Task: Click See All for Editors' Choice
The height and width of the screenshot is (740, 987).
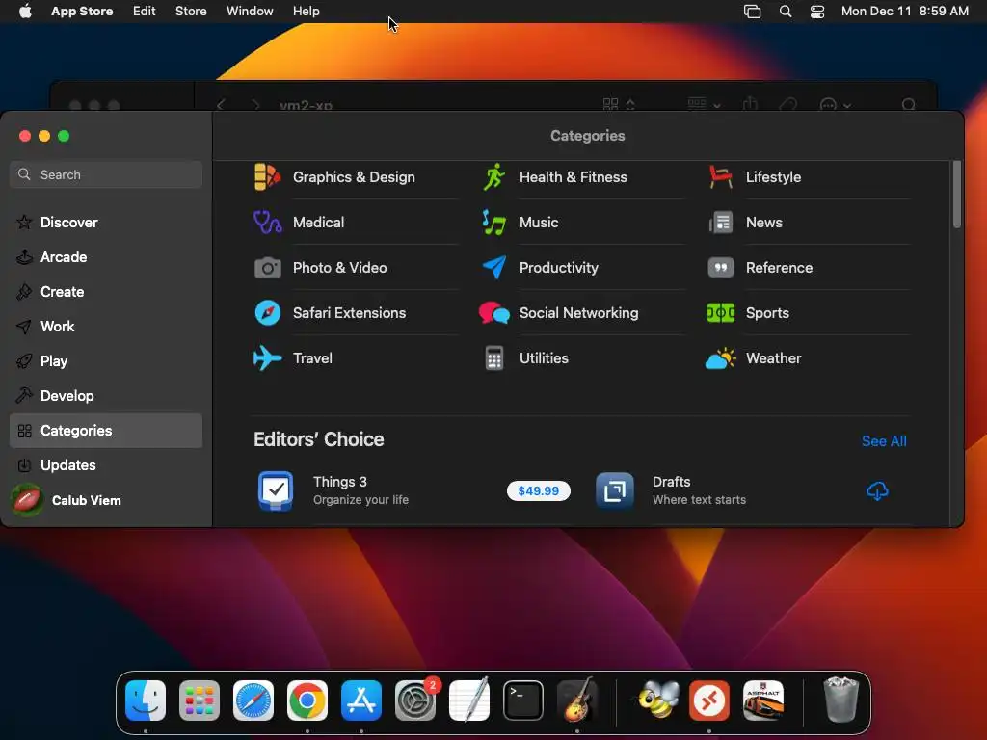Action: [x=884, y=441]
